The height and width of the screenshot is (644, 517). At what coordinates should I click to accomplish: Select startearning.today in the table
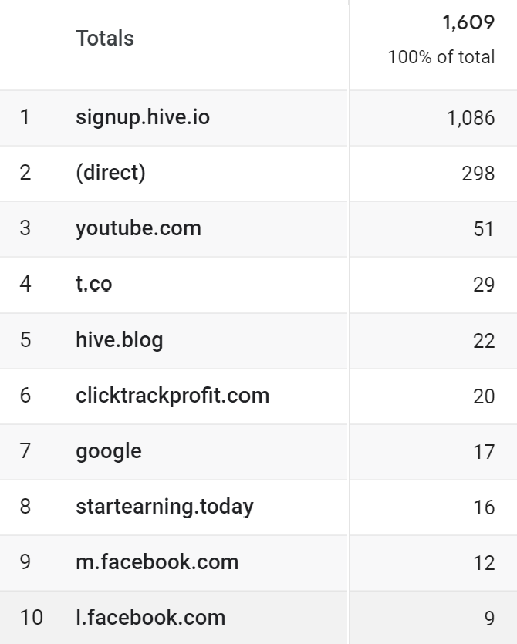[x=164, y=507]
